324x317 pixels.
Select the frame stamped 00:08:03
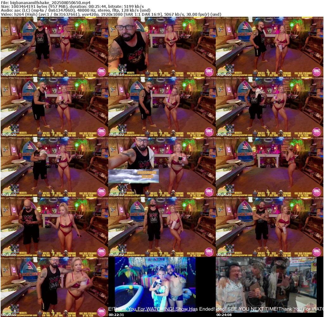click(x=162, y=107)
